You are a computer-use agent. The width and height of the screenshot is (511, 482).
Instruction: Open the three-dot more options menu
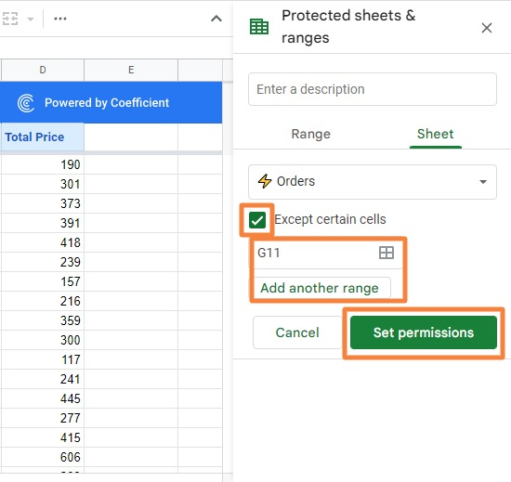60,19
